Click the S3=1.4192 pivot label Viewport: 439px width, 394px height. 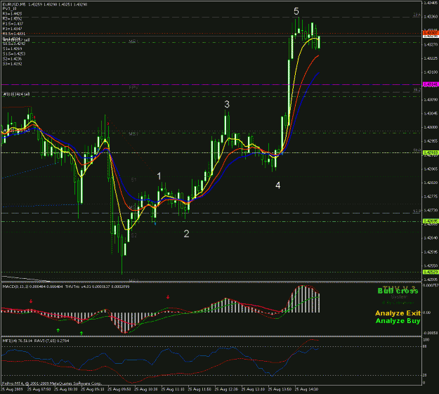(x=12, y=64)
